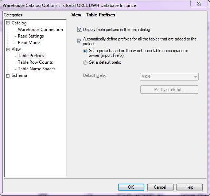Open Table Row Counts category
210x196 pixels.
(35, 62)
